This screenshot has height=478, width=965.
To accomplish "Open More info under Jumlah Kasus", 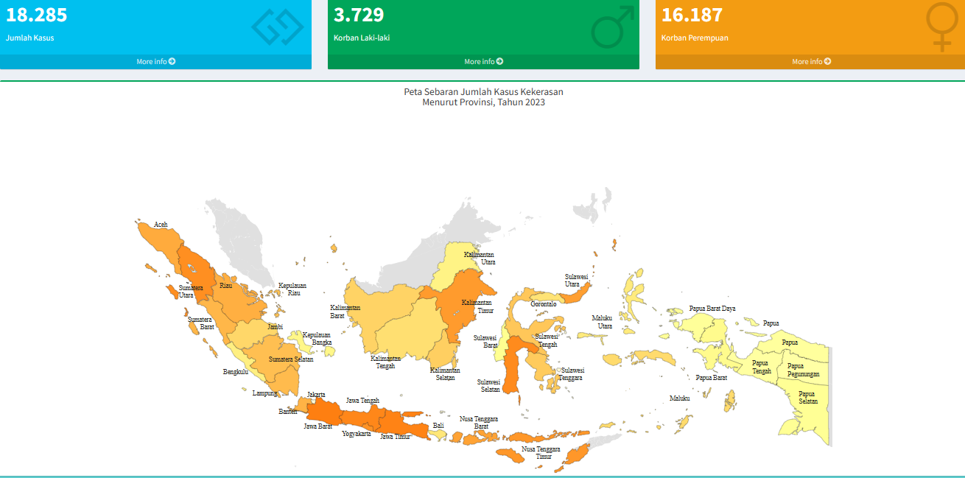I will 155,62.
